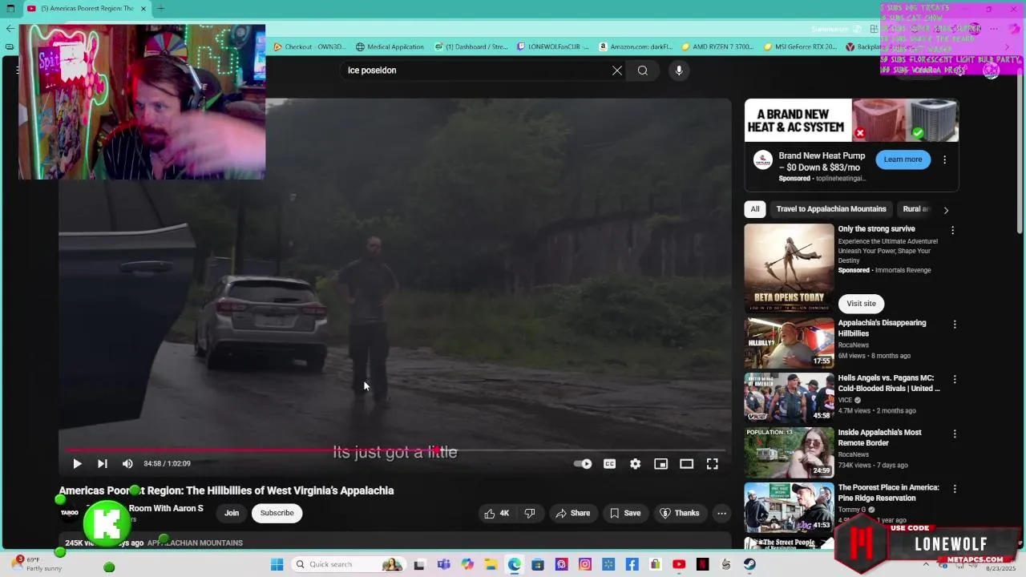Viewport: 1026px width, 577px height.
Task: Dislike the video thumbs down
Action: point(530,513)
